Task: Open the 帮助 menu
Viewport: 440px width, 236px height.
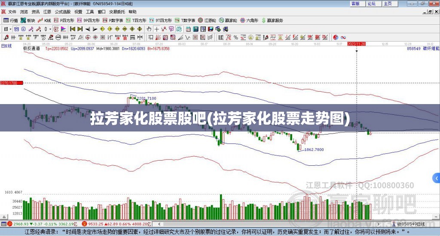Action: point(132,12)
